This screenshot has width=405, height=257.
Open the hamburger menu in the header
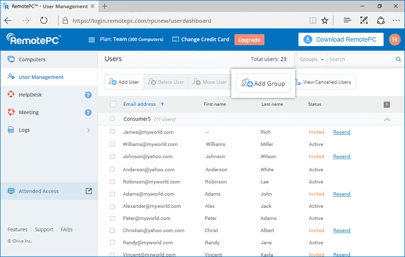92,40
